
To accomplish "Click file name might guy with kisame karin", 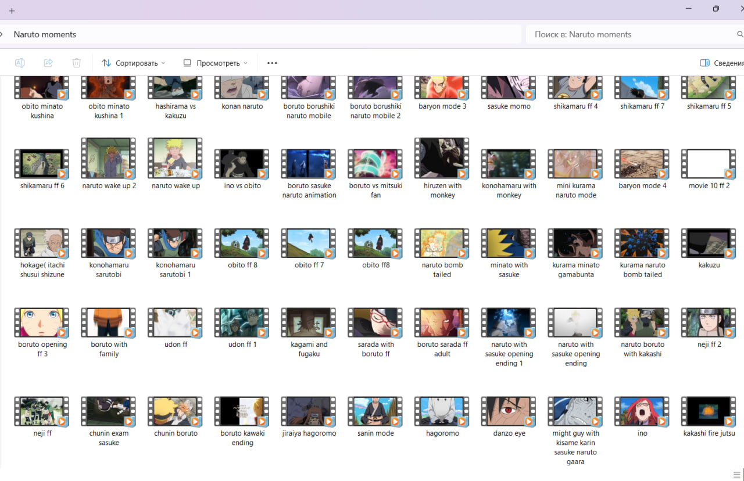I will (x=575, y=447).
